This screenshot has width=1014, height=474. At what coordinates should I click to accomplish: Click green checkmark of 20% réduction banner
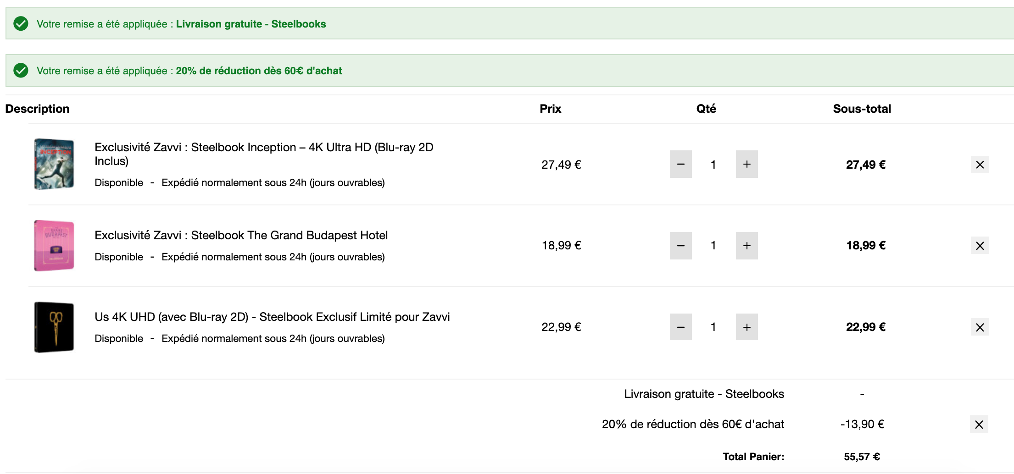[x=21, y=71]
